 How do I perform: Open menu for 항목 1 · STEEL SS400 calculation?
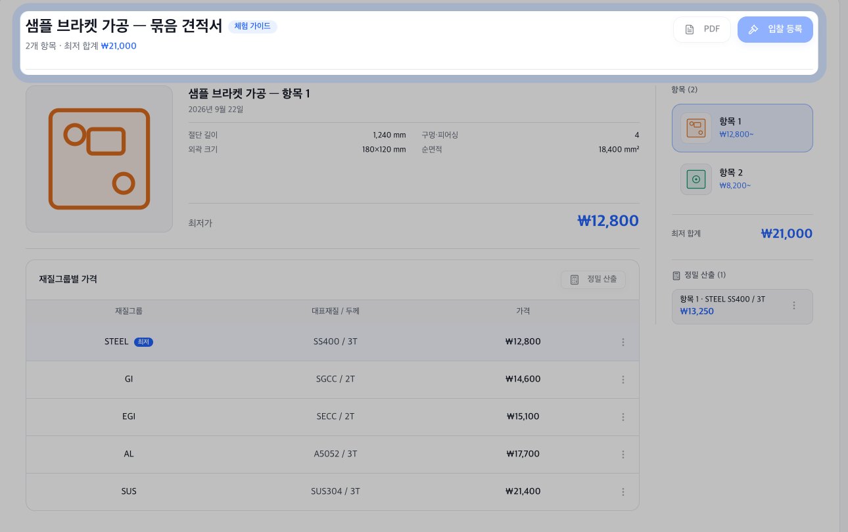(794, 305)
